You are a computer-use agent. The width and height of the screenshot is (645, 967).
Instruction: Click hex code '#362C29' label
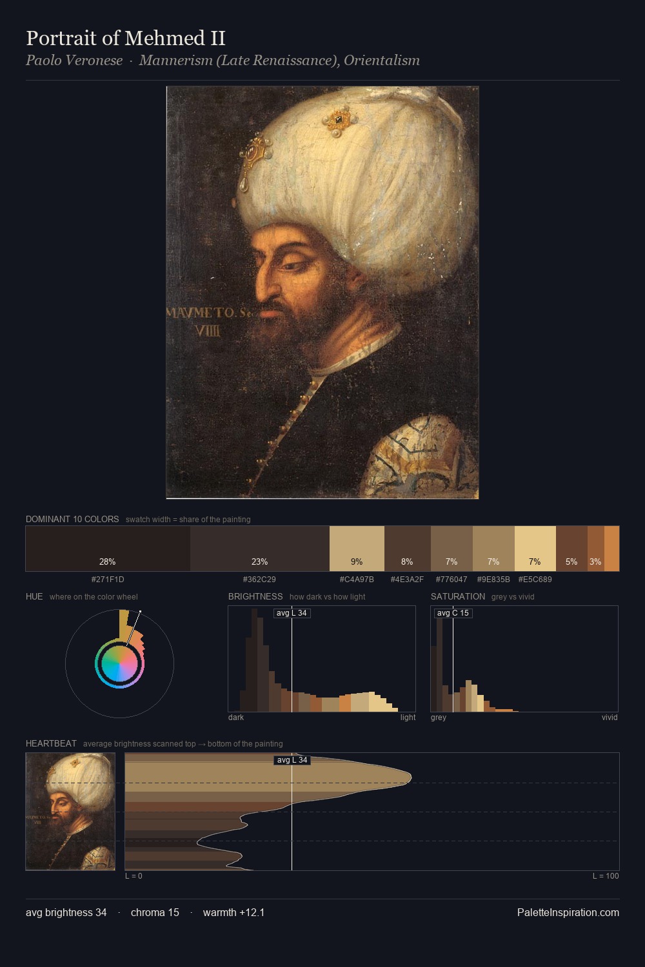[259, 580]
